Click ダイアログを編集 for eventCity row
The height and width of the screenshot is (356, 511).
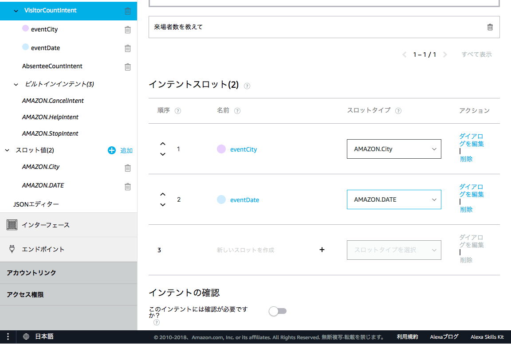[471, 140]
